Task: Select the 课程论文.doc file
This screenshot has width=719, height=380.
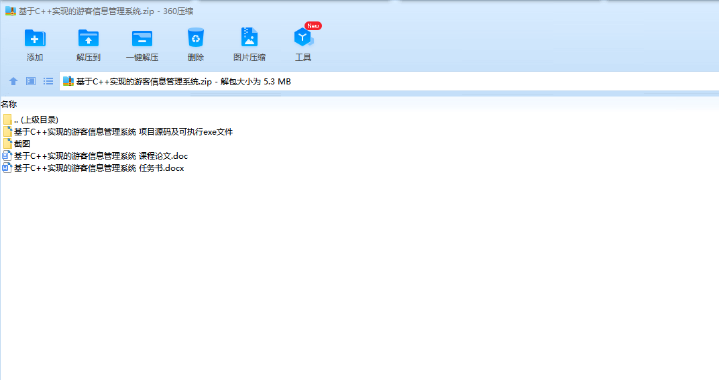Action: [95, 156]
